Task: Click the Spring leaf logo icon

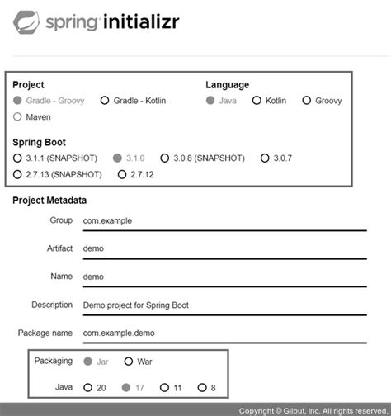Action: tap(26, 22)
